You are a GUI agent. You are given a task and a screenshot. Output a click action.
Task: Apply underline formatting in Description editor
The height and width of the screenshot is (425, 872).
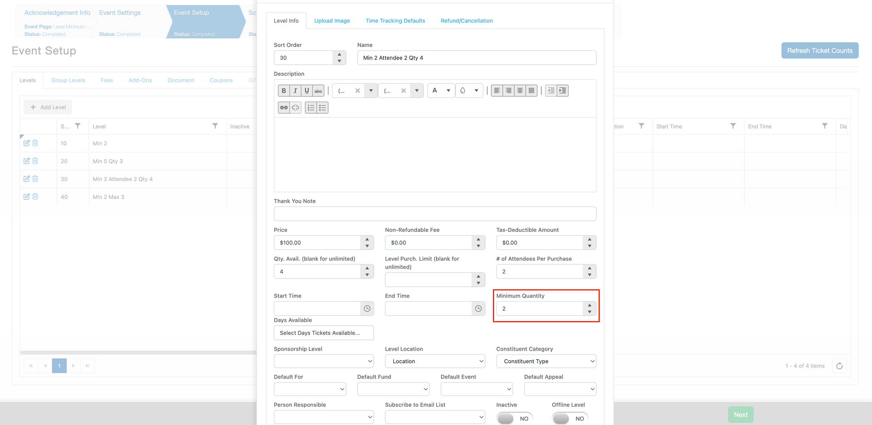[307, 91]
